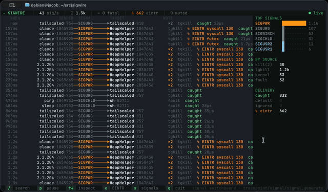Click the grey SIGURG bar in TOP SIGNALS

tap(283, 28)
